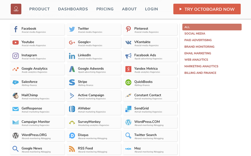Click the Constant Contact icon

point(128,96)
